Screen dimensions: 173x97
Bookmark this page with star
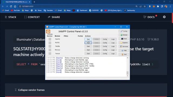[145, 6]
